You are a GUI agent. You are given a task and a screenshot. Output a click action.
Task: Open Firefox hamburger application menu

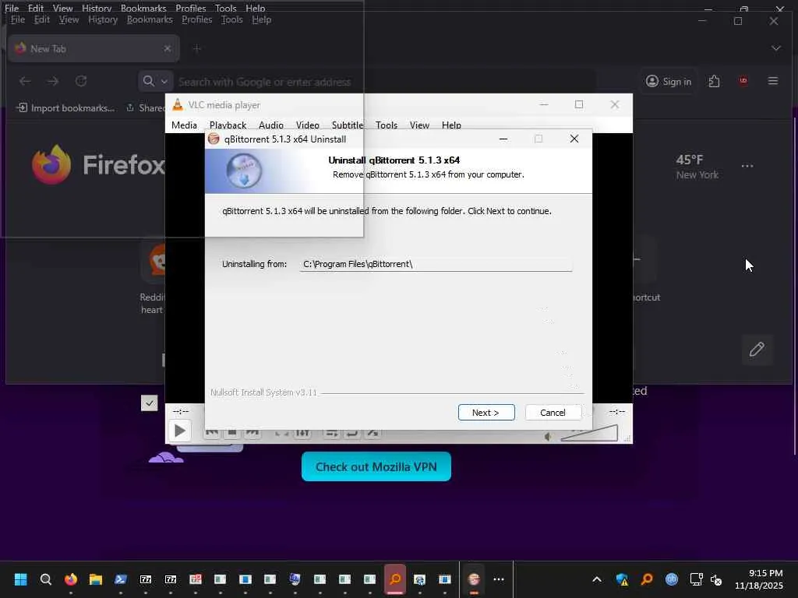tap(772, 81)
